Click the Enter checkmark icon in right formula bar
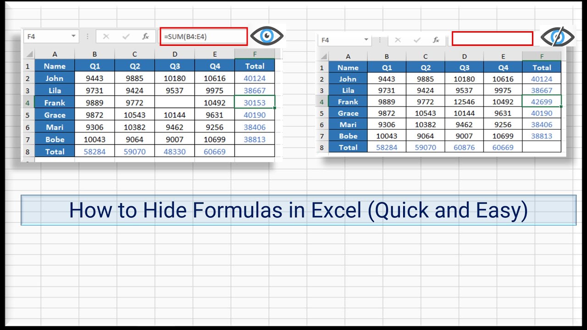587x330 pixels. (417, 40)
